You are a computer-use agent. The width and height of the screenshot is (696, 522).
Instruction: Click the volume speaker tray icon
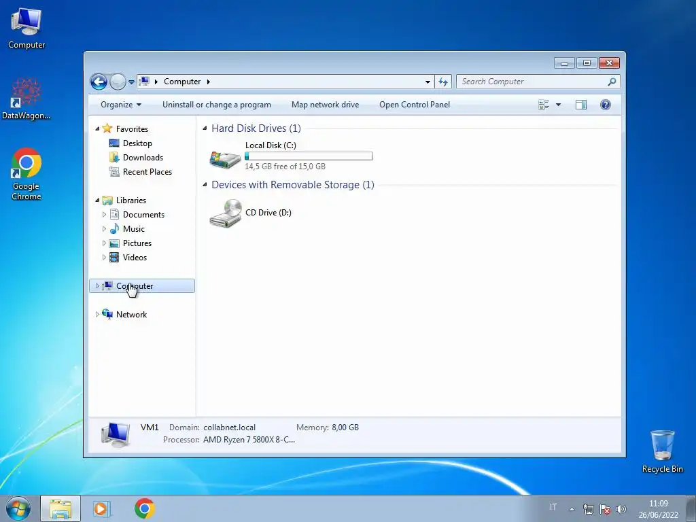[621, 509]
